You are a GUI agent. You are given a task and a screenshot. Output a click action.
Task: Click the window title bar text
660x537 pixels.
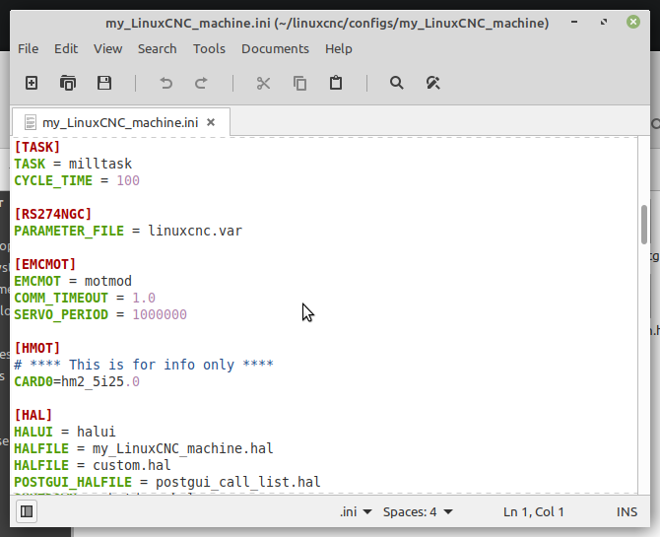(x=327, y=23)
